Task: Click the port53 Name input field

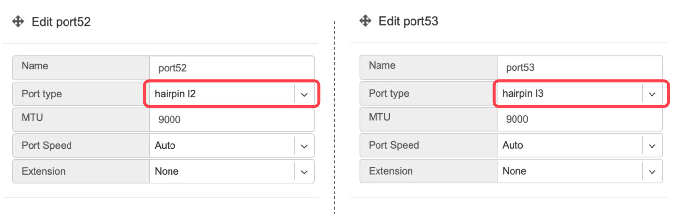Action: 580,68
